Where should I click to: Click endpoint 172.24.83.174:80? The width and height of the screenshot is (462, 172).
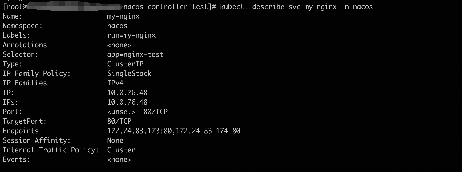pos(208,131)
